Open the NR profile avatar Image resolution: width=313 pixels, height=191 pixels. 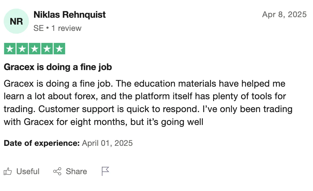(16, 21)
